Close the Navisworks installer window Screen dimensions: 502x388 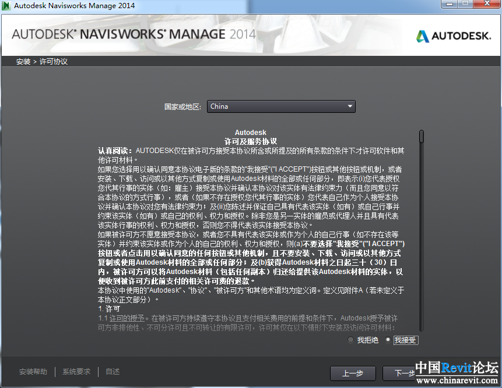coord(487,5)
